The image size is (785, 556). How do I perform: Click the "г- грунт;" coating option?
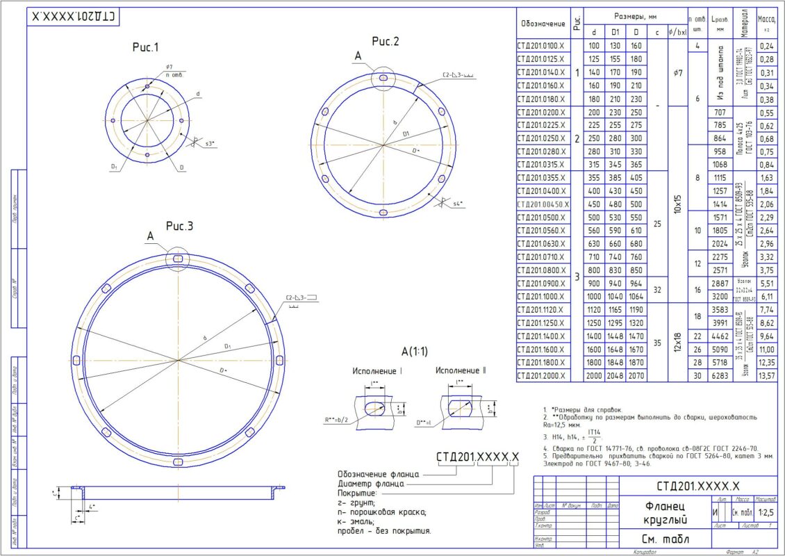(357, 503)
